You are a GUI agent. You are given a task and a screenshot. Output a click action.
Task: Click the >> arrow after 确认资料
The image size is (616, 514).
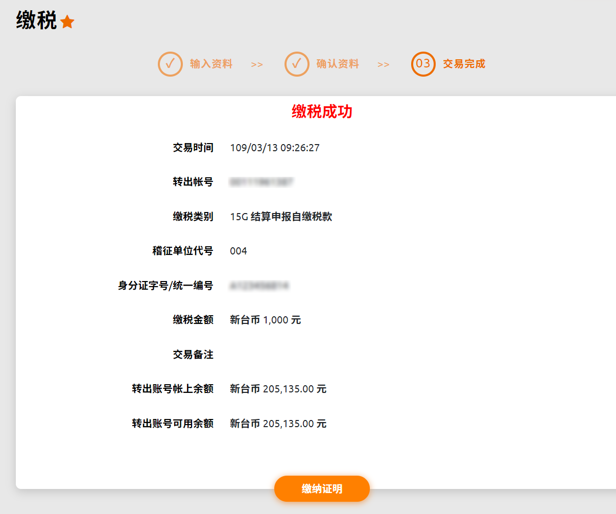[384, 65]
